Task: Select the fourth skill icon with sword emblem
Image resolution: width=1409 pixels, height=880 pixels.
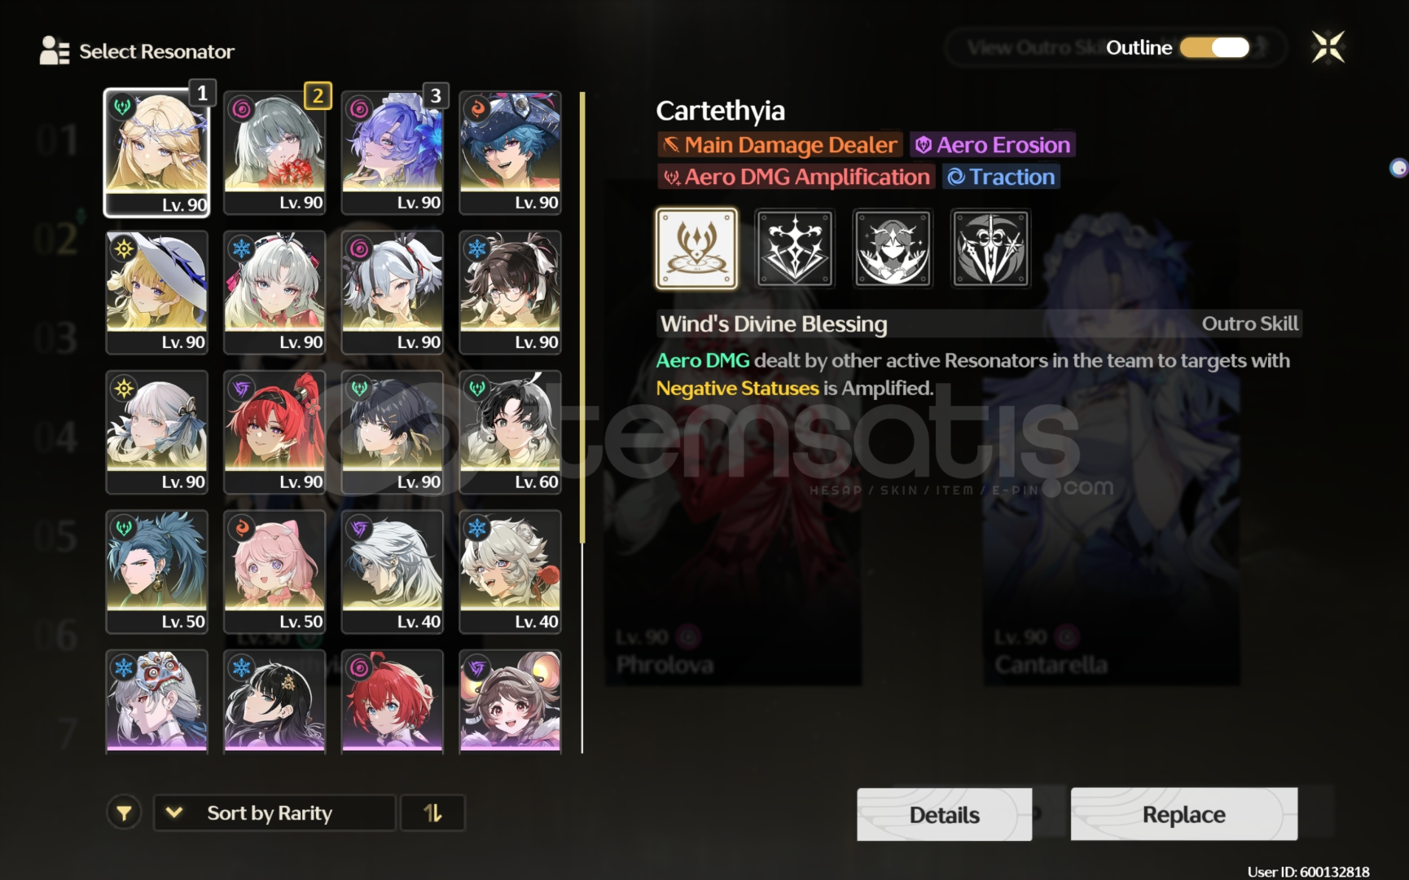Action: (990, 249)
